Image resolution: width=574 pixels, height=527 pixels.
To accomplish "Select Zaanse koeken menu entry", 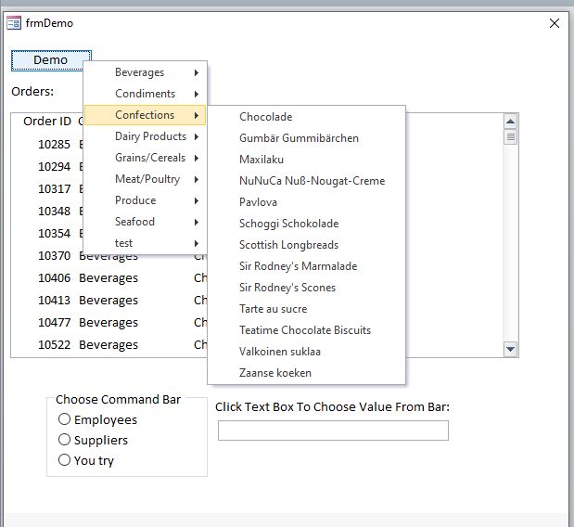I will [x=275, y=373].
